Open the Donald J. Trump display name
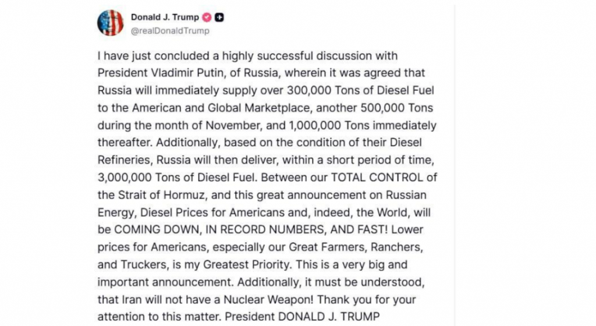The width and height of the screenshot is (596, 326). (165, 17)
